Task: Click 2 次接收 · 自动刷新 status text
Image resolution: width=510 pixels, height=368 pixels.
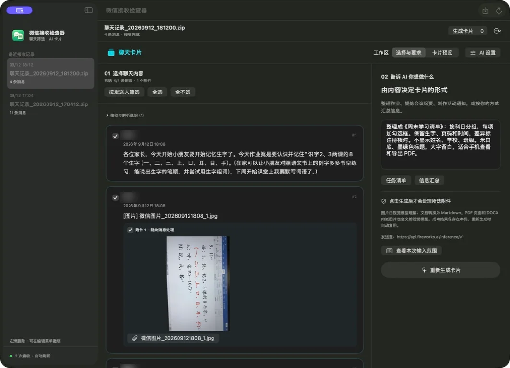Action: pyautogui.click(x=33, y=356)
